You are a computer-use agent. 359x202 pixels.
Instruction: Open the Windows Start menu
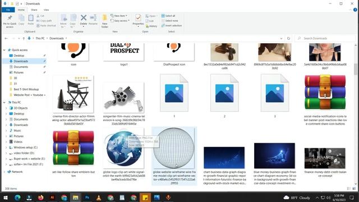[x=6, y=198]
